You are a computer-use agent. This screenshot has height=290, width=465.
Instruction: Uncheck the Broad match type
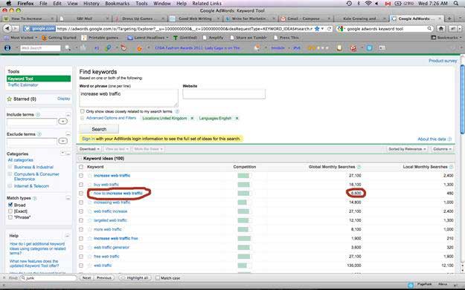coord(10,205)
